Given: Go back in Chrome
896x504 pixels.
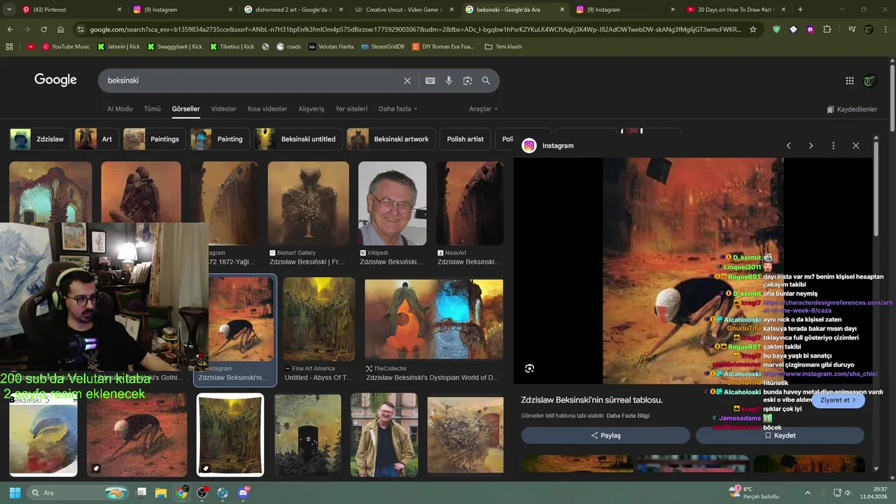Looking at the screenshot, I should coord(10,29).
